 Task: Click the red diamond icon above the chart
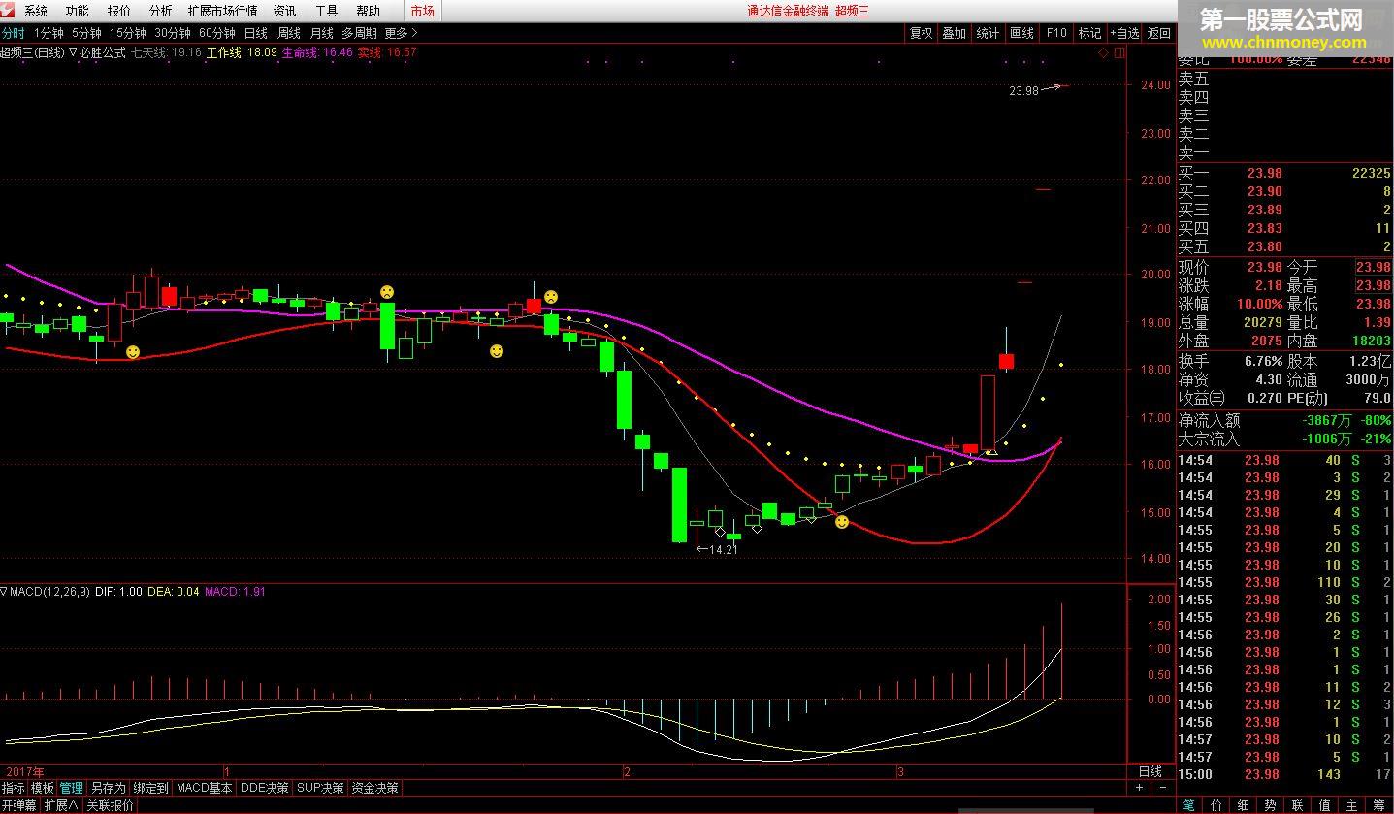click(1103, 53)
